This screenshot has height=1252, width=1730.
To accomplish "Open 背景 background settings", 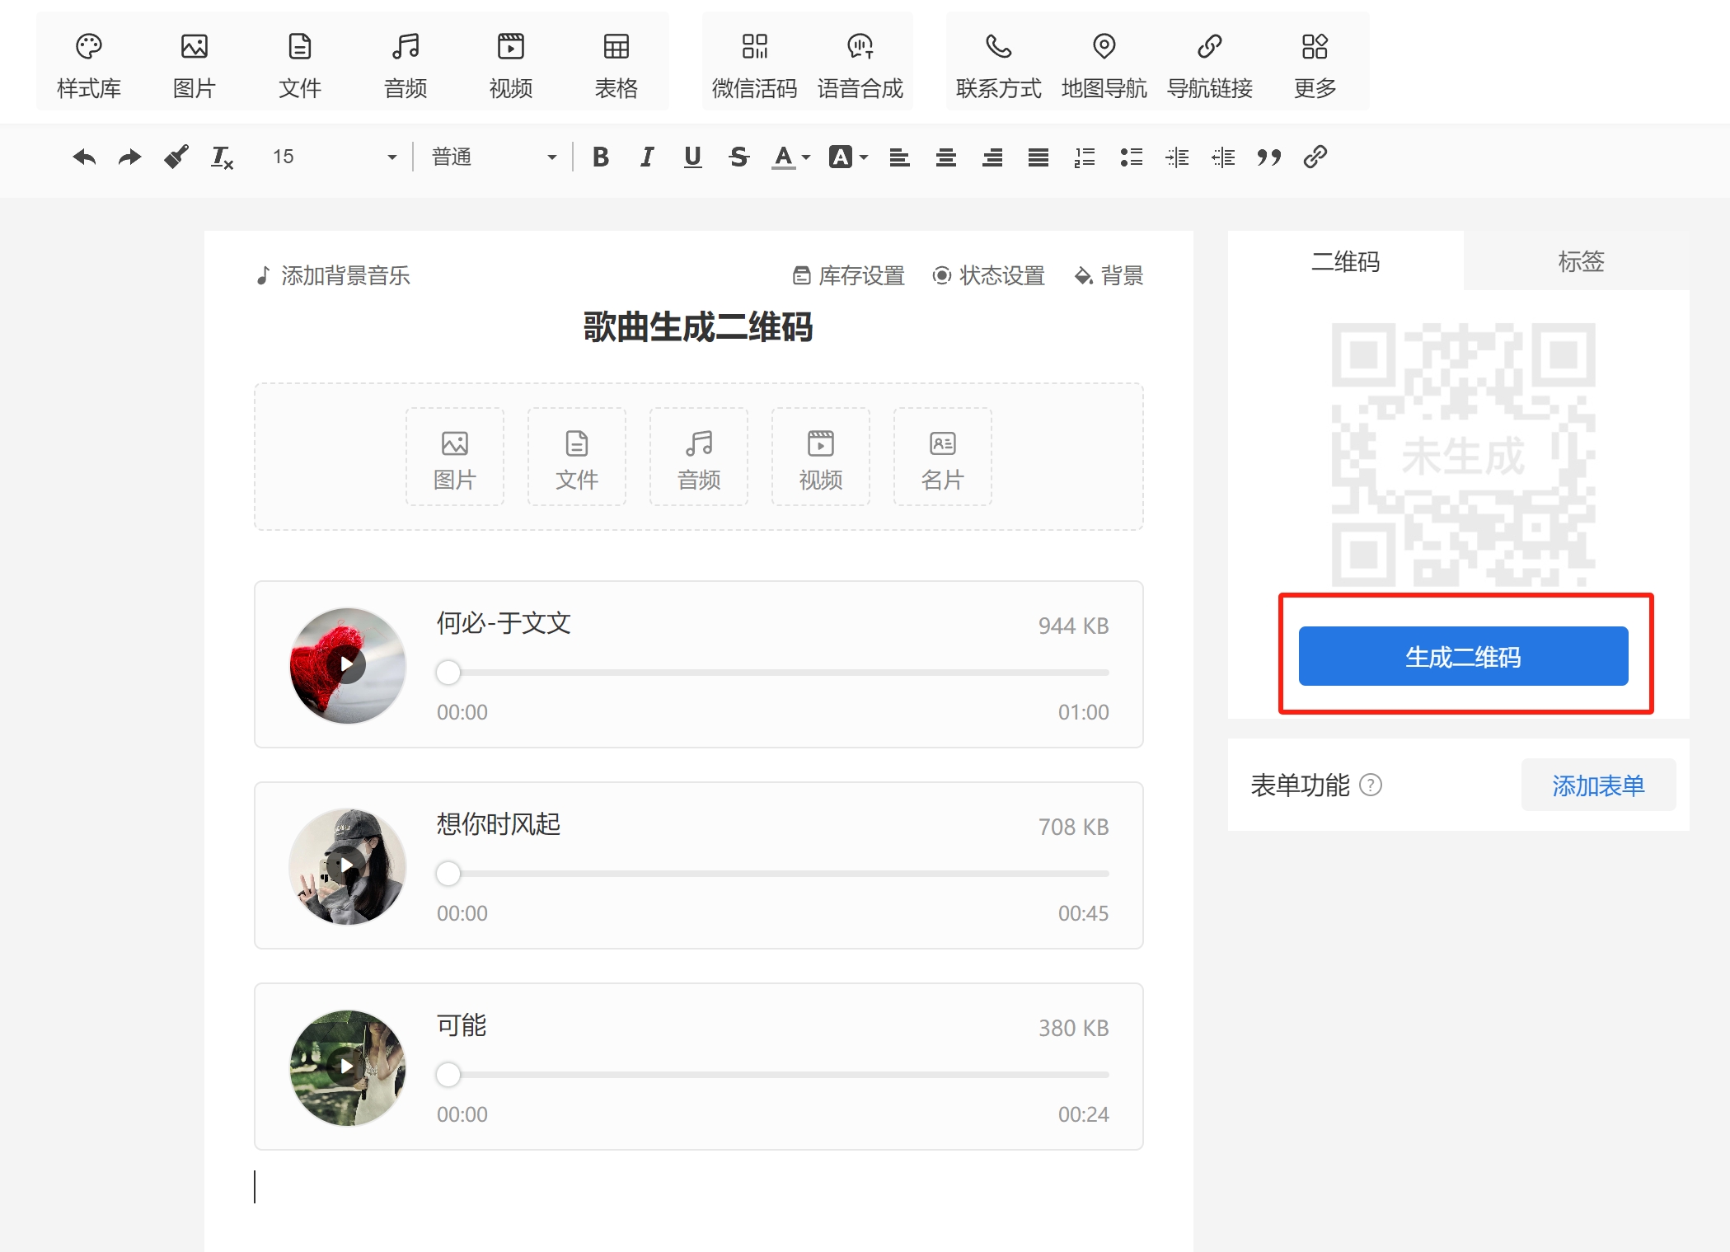I will point(1109,275).
